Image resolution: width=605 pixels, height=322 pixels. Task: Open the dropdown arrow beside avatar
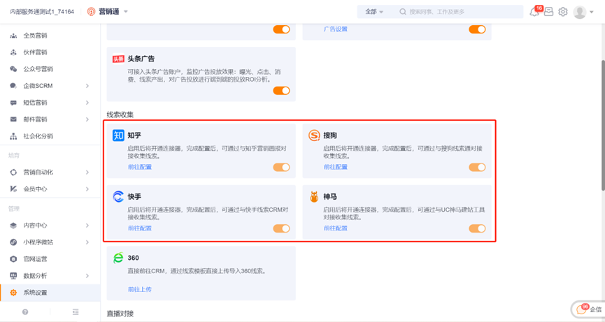pyautogui.click(x=592, y=13)
